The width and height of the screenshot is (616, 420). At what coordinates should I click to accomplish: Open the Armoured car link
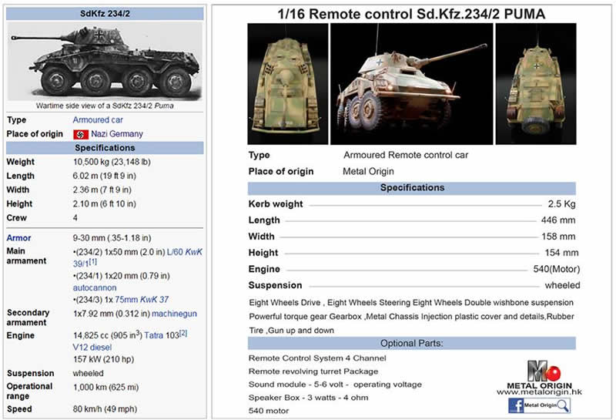click(x=96, y=120)
